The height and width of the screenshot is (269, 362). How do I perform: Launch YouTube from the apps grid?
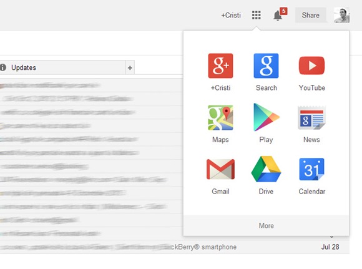click(x=311, y=66)
